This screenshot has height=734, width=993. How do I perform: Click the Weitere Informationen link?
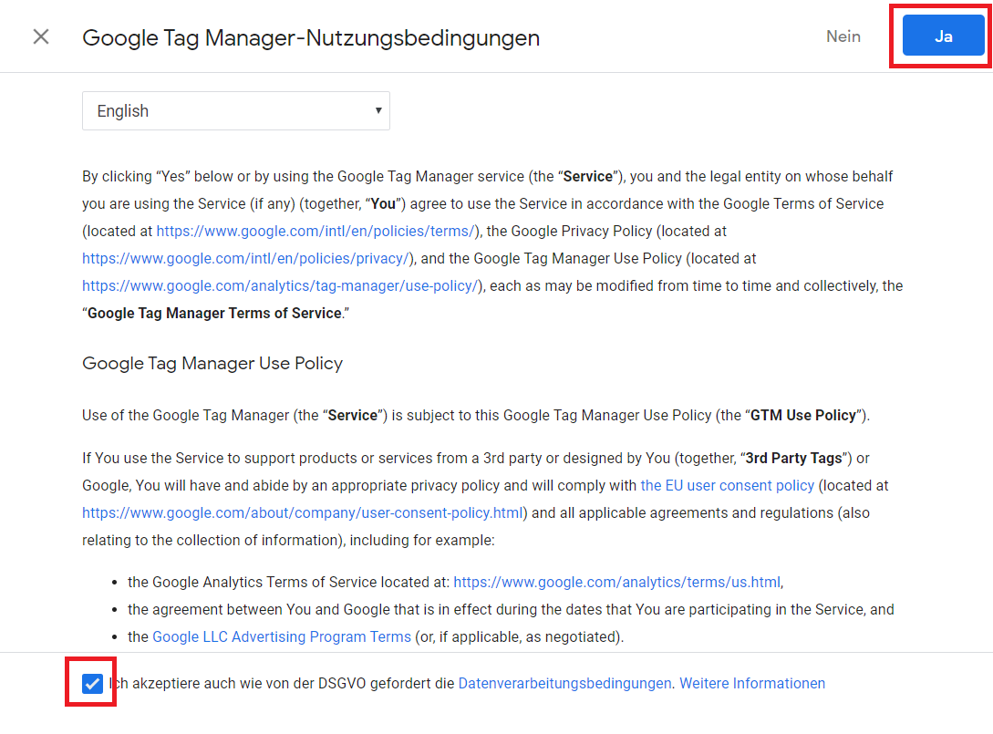752,683
